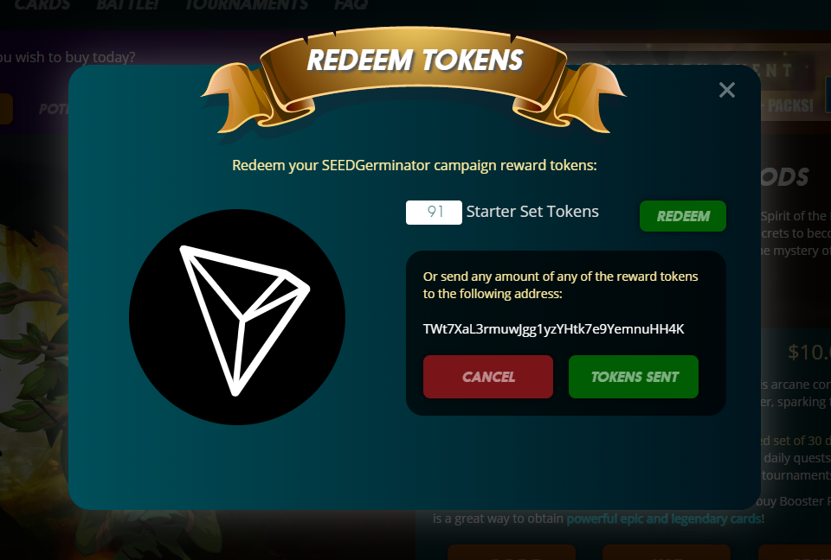The width and height of the screenshot is (831, 560).
Task: Click the send reward tokens instruction text
Action: [x=560, y=285]
